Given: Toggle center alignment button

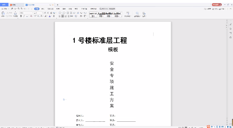Looking at the screenshot, I should point(62,16).
